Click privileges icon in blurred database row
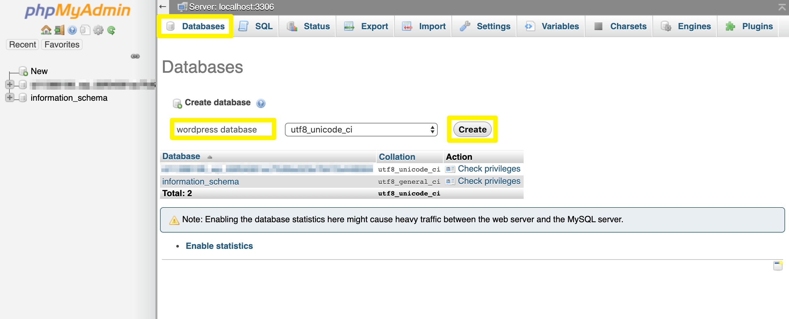 point(450,169)
